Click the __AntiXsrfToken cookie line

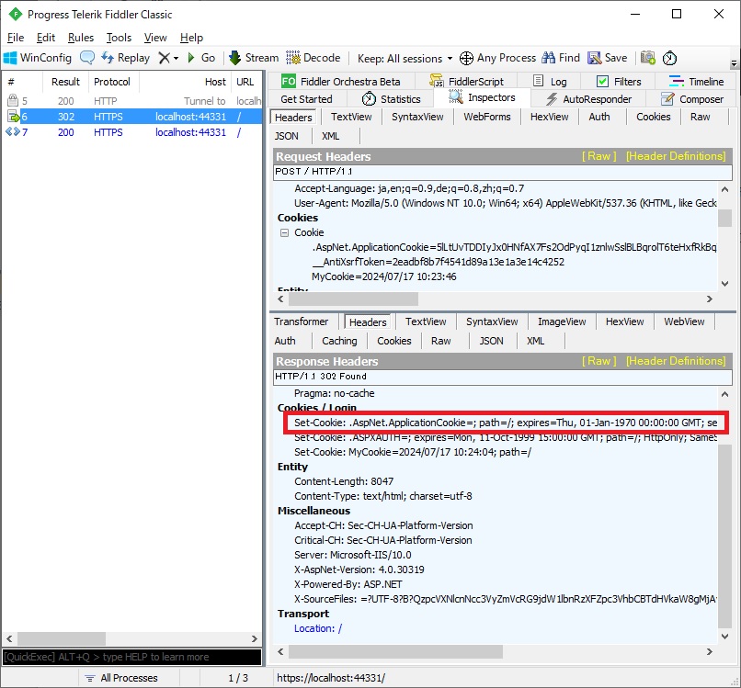(438, 262)
